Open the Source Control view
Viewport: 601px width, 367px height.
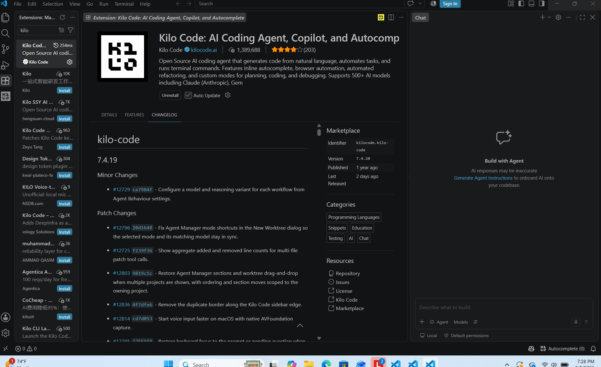tap(6, 49)
